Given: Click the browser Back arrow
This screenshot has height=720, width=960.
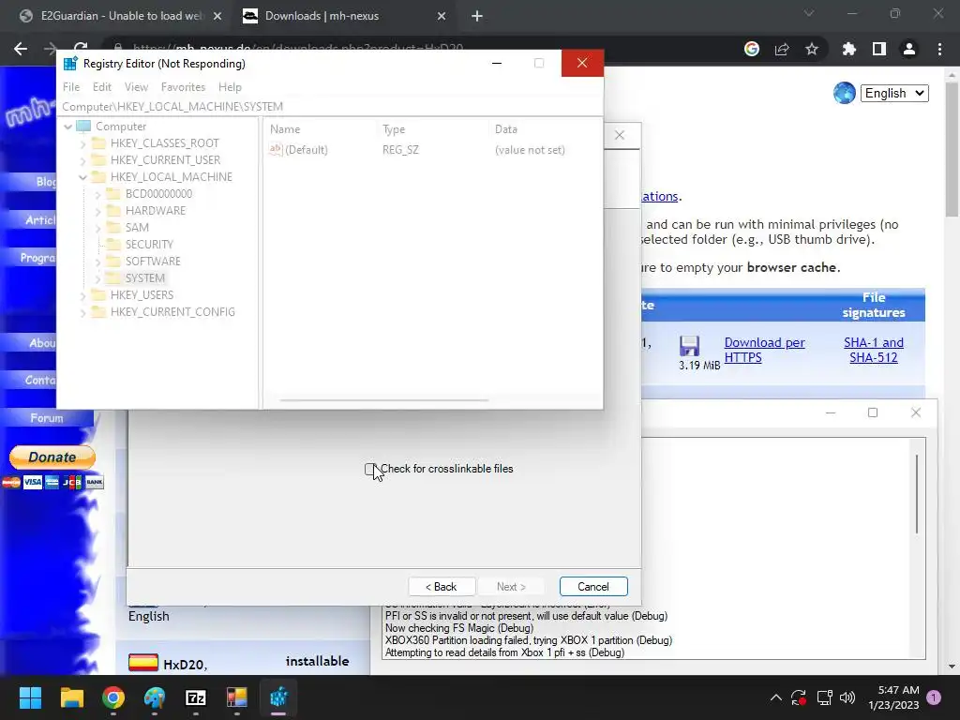Looking at the screenshot, I should [x=21, y=49].
